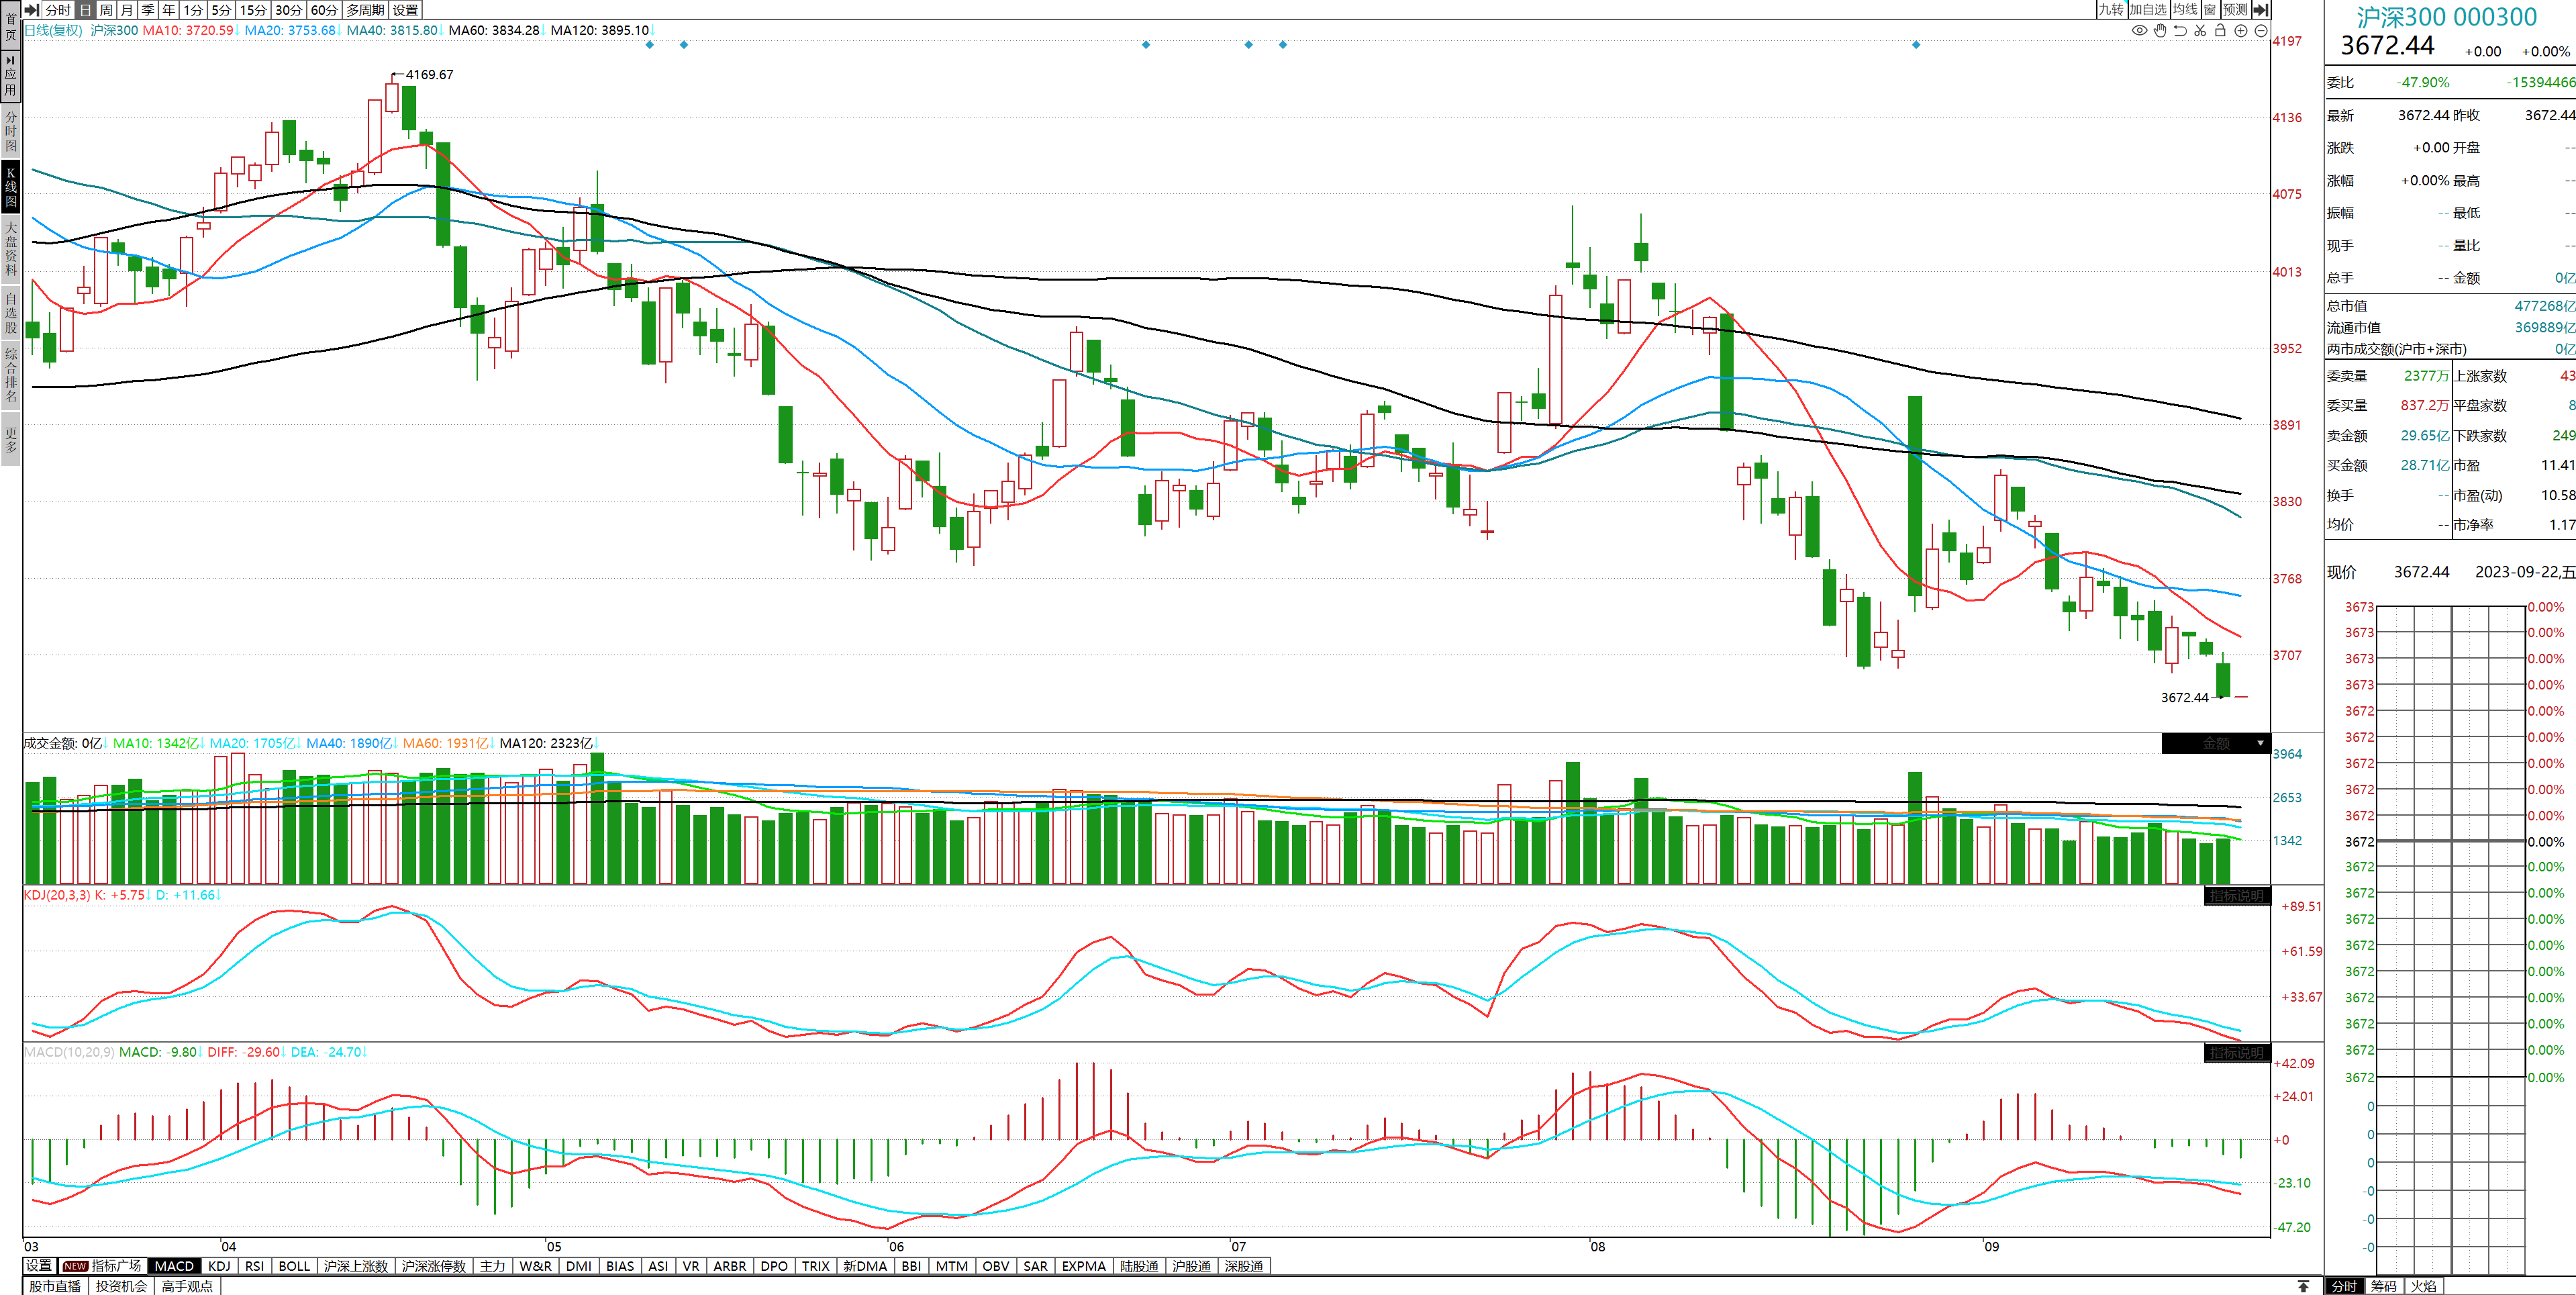Toggle the 均线 moving average display

point(2185,10)
